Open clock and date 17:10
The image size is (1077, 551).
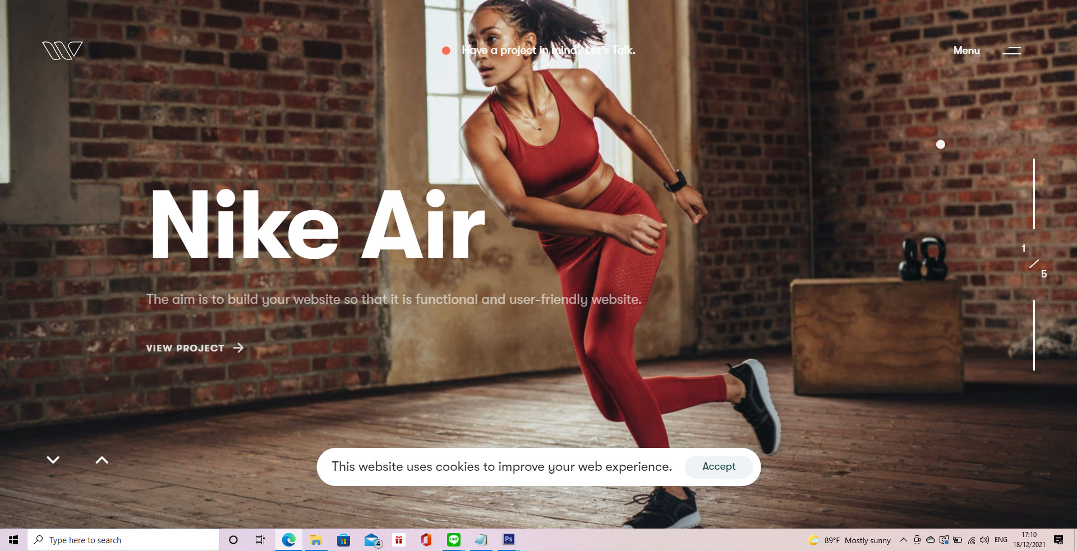point(1029,540)
